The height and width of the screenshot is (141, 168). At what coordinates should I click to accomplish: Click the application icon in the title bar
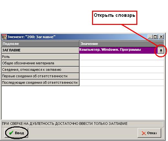(4, 37)
